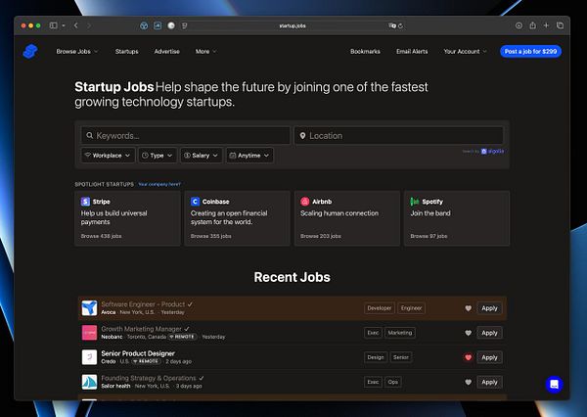Click the translate icon in the address bar
This screenshot has height=417, width=587.
pos(391,25)
